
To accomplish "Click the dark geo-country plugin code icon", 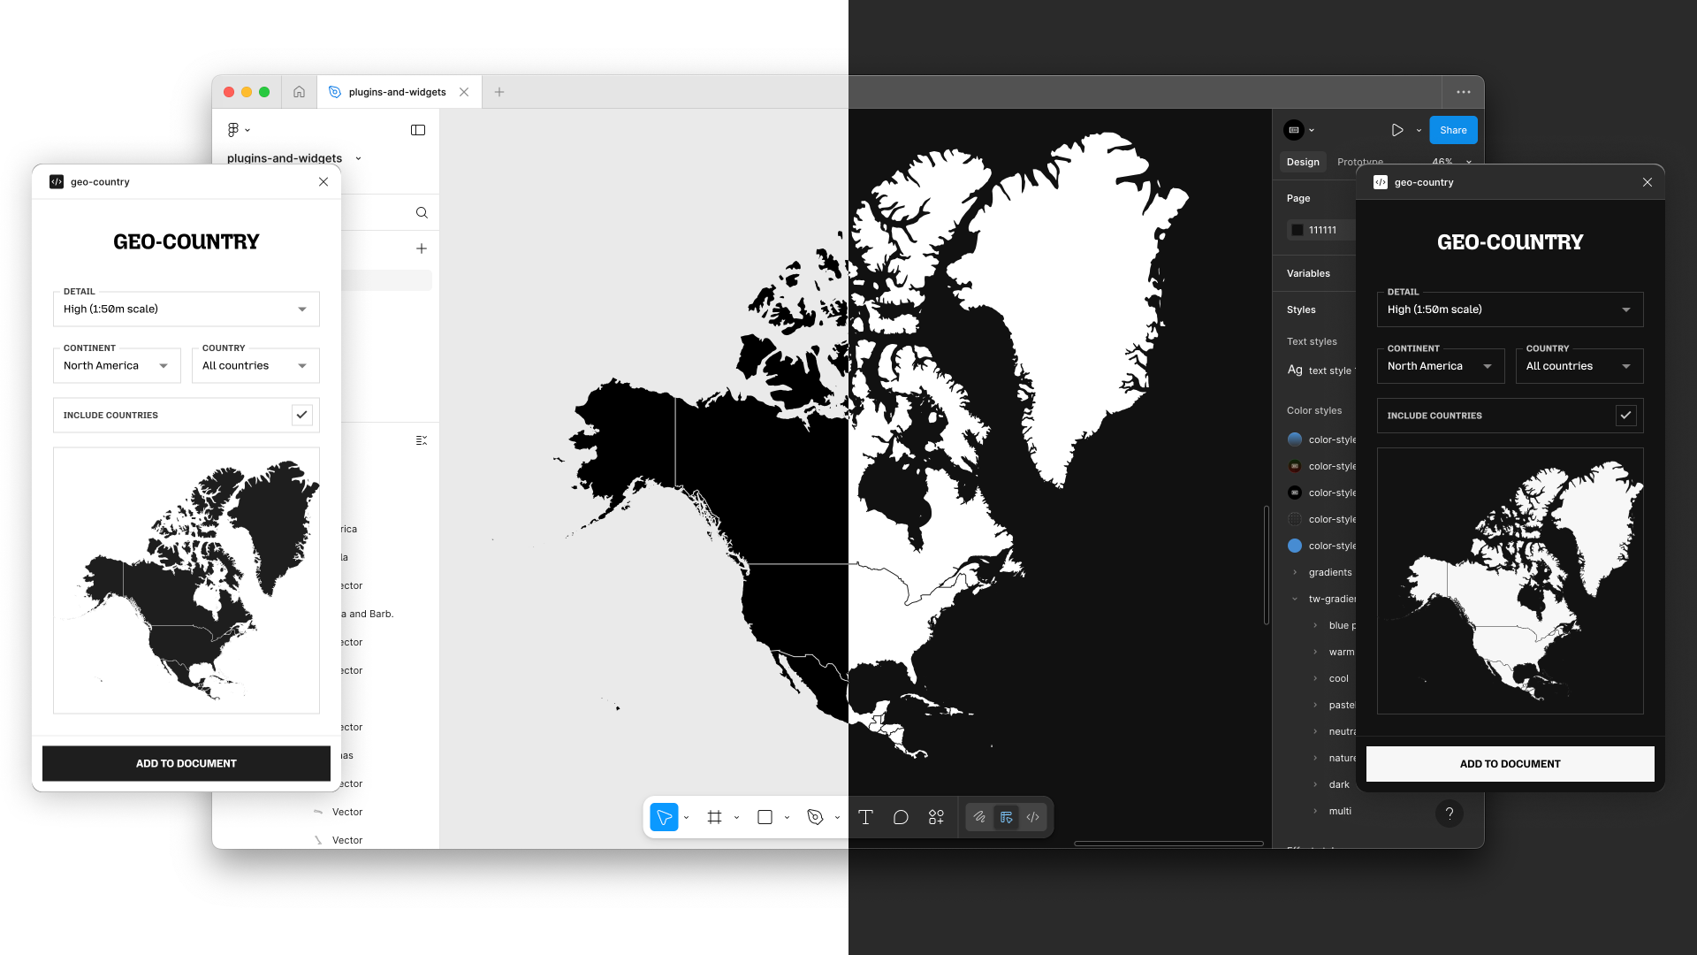I will click(1381, 182).
